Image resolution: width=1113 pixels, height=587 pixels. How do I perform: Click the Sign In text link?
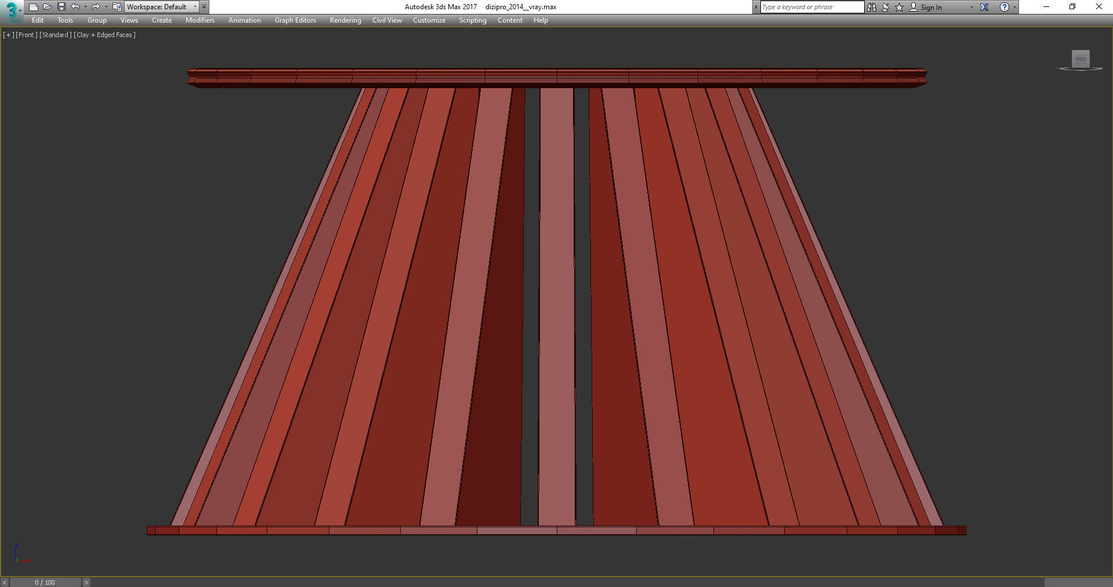tap(931, 8)
